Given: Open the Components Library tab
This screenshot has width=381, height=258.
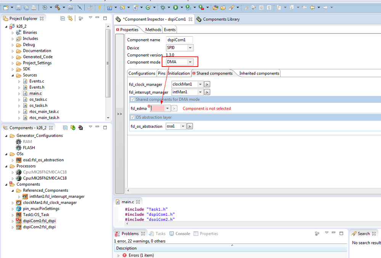Looking at the screenshot, I should pos(218,19).
